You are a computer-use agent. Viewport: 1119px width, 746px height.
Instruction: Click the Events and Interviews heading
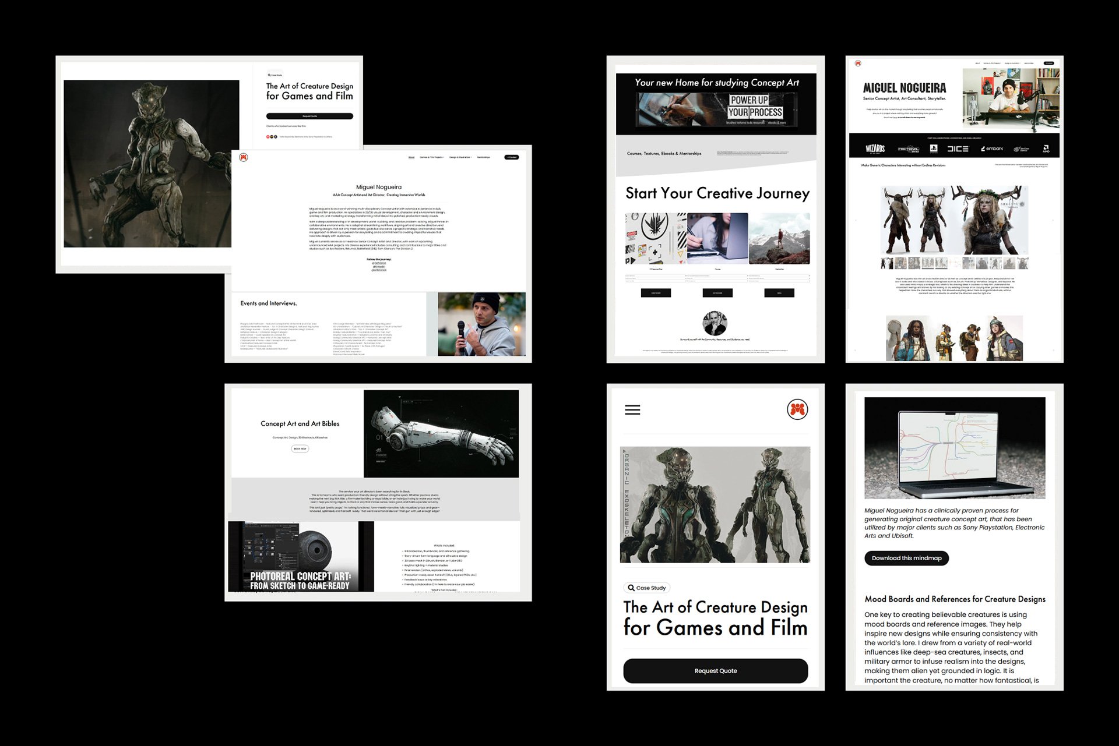pyautogui.click(x=269, y=303)
